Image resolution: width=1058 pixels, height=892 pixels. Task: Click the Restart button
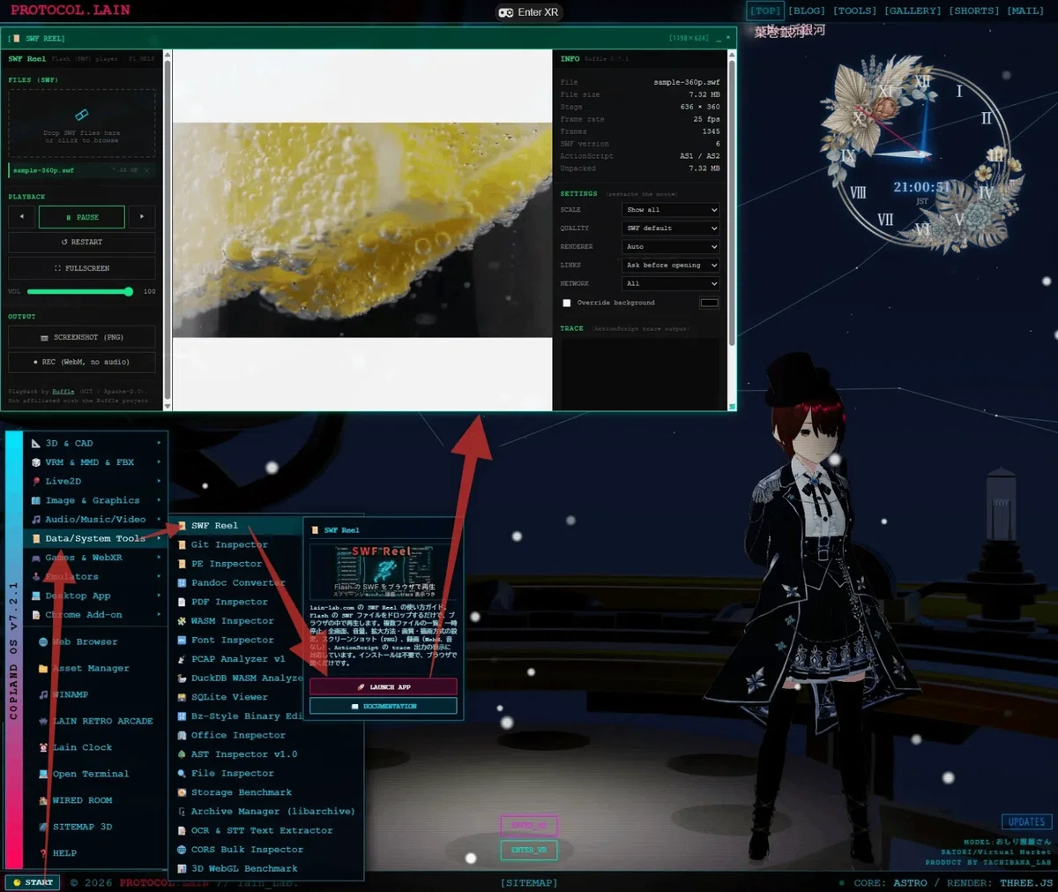(x=82, y=242)
